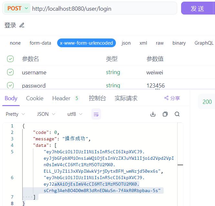Screen dimensions: 215x206
Task: Select the GraphQL body type
Action: point(204,43)
